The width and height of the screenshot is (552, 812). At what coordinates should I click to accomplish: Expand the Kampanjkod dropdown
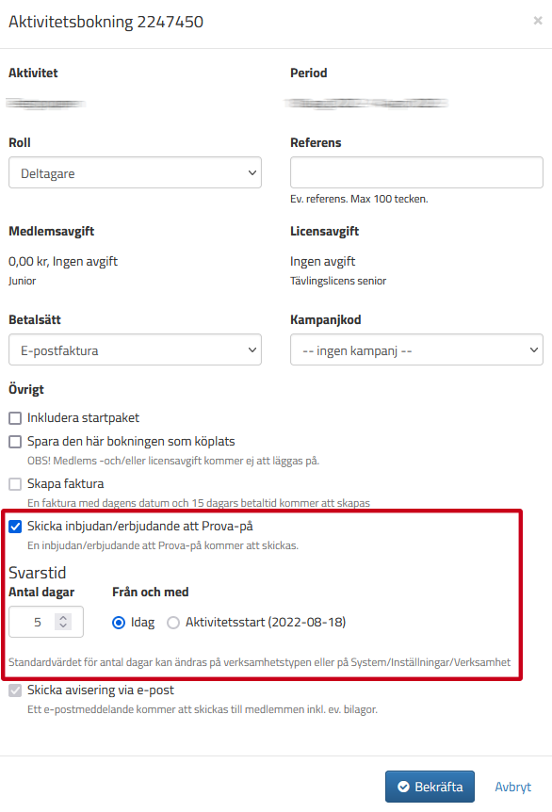tap(416, 349)
